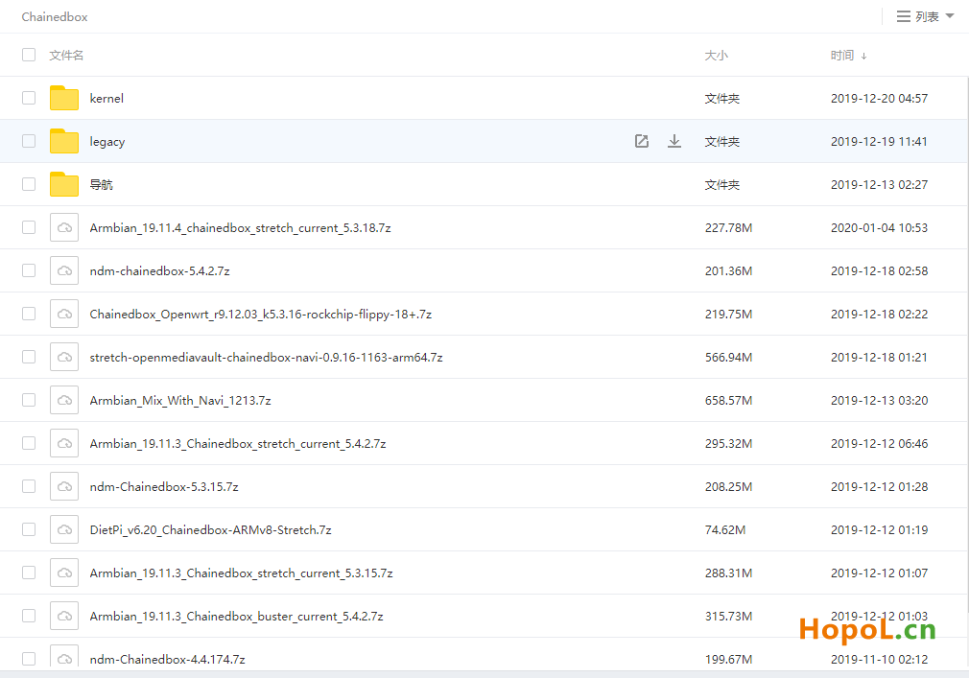Click file icon of ndm-chainedbox-5.4.2.7z
This screenshot has height=678, width=969.
point(64,271)
